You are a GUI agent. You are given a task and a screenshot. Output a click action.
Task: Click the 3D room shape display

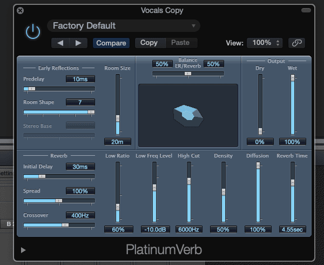(x=188, y=115)
